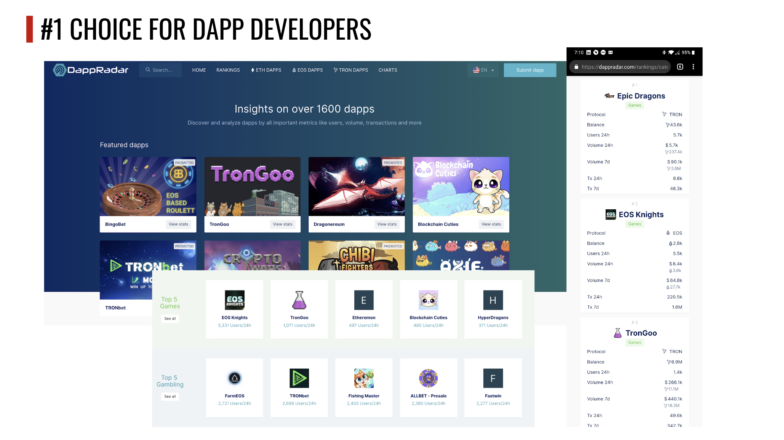Open EOS DAPPS menu item
Viewport: 784px width, 440px height.
point(307,70)
